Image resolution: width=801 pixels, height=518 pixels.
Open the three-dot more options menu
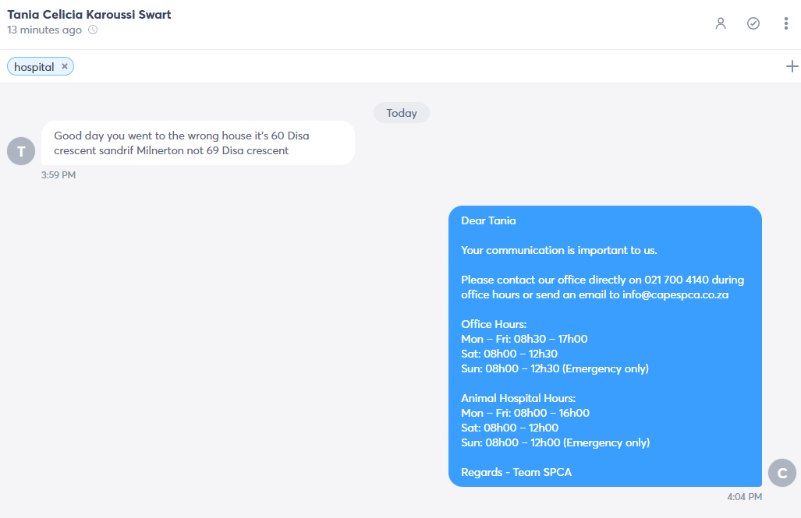coord(785,23)
